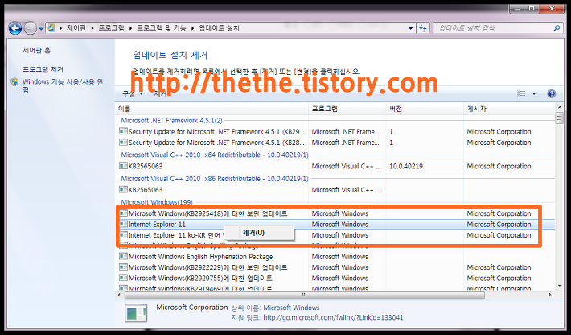The image size is (571, 335).
Task: Click the address bar refresh icon
Action: (423, 28)
